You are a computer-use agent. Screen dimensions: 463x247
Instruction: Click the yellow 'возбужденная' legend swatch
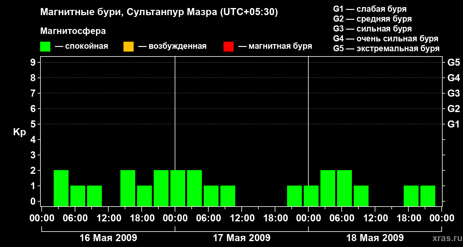click(x=128, y=47)
